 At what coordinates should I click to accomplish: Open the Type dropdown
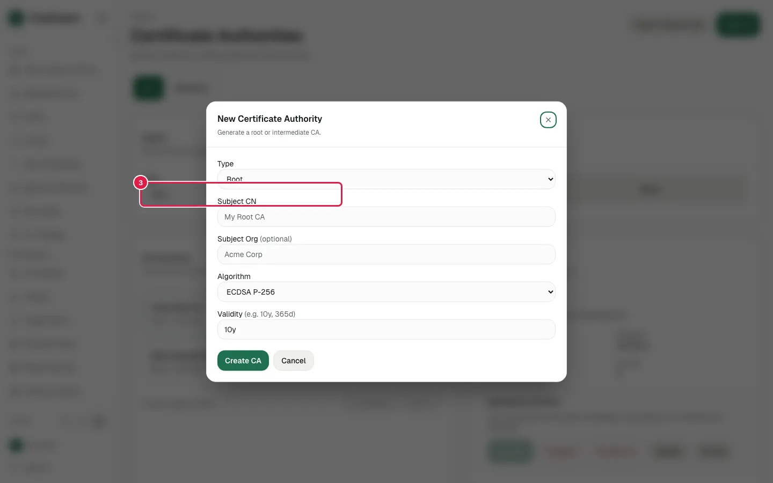point(386,179)
